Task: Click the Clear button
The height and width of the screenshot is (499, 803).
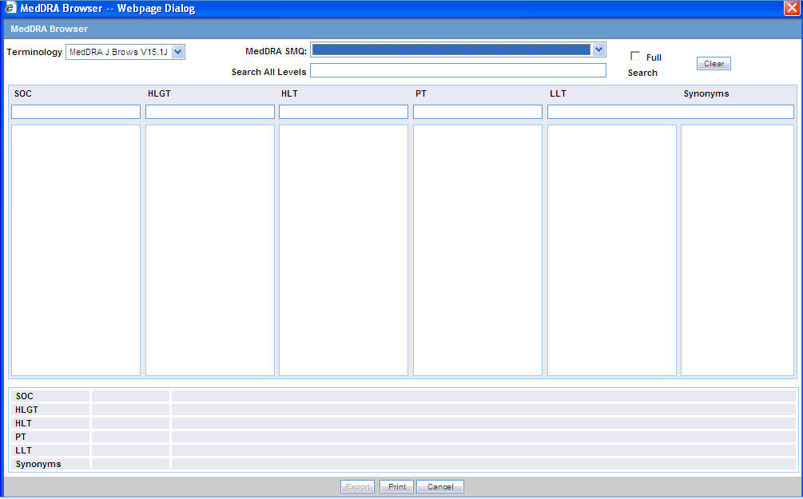Action: [x=714, y=63]
